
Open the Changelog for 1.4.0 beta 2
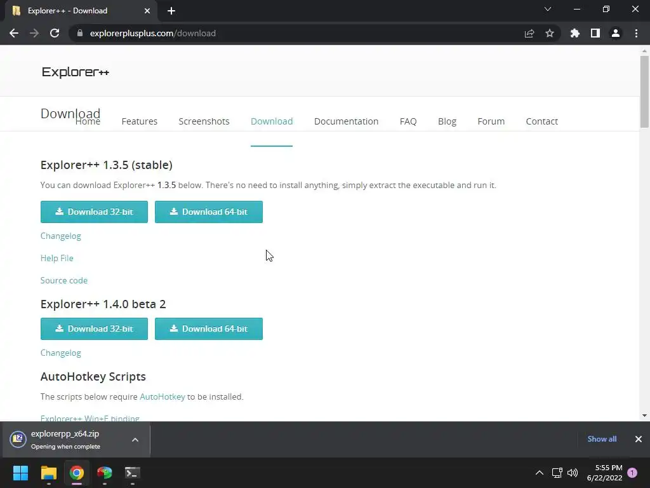[x=60, y=353]
